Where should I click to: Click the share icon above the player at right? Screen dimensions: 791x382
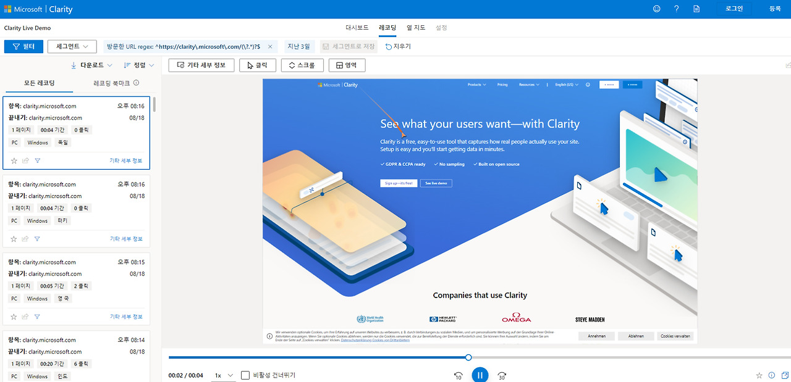tap(788, 65)
